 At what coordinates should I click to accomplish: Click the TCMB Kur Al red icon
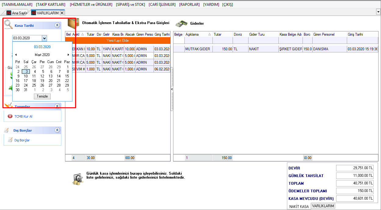pos(10,116)
